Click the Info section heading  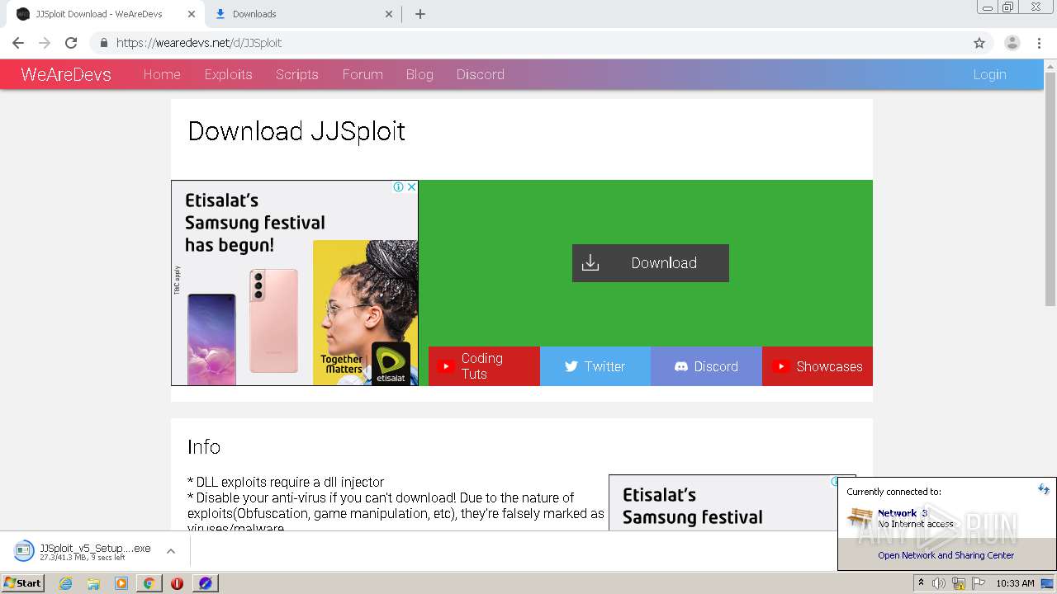[204, 447]
